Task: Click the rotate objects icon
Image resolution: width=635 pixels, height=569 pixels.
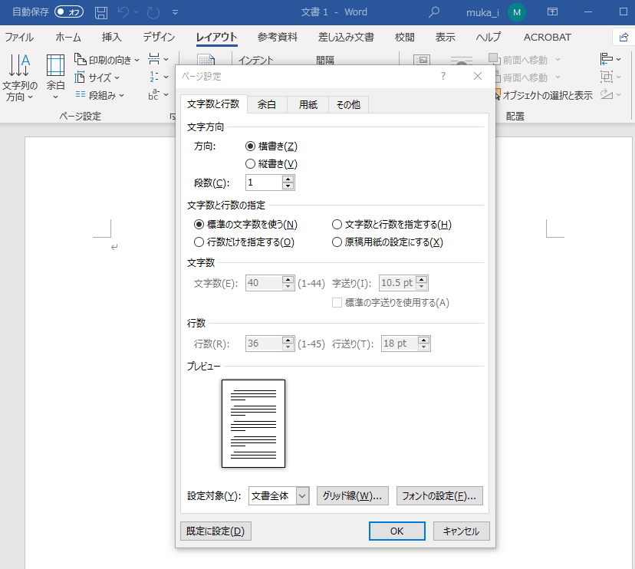Action: [x=610, y=94]
